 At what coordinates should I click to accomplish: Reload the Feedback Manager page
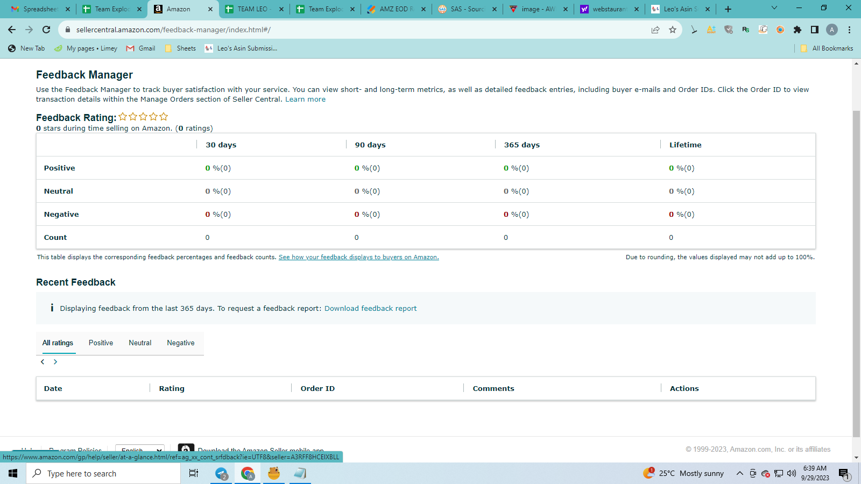tap(46, 30)
